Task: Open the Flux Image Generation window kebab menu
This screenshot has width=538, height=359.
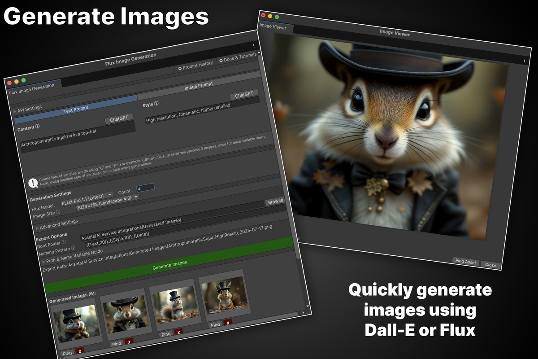Action: [254, 46]
